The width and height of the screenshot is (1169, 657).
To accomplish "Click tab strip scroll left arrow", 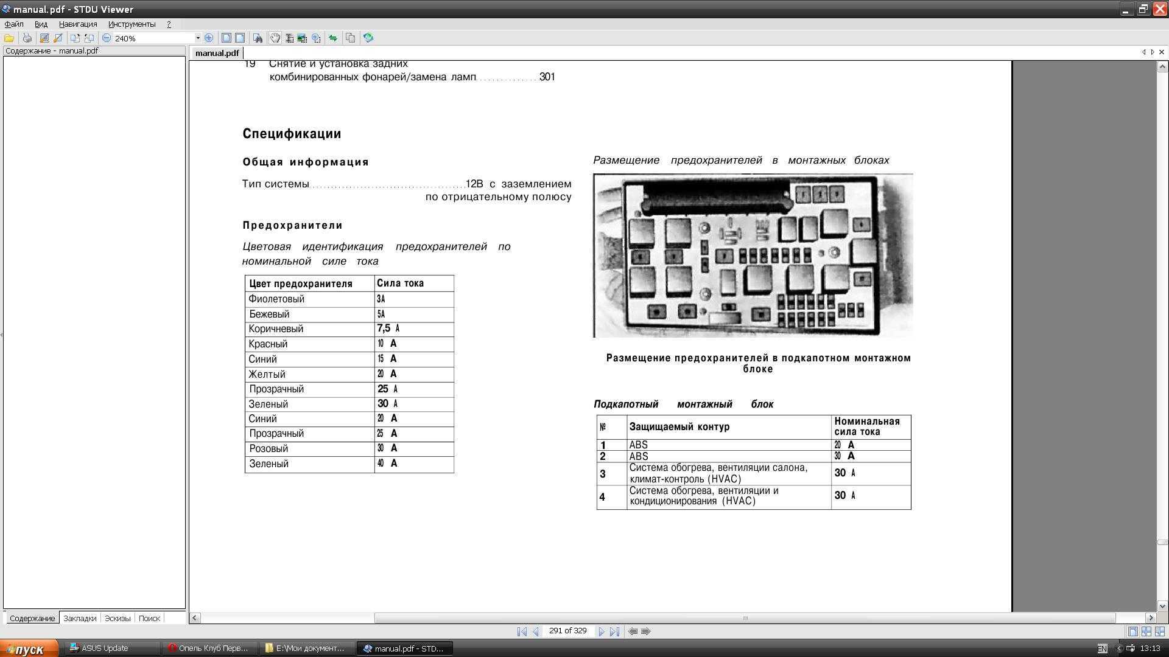I will [1144, 52].
